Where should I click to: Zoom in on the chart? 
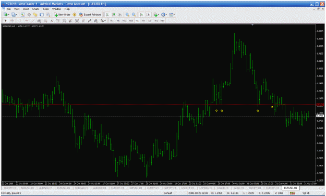point(127,15)
